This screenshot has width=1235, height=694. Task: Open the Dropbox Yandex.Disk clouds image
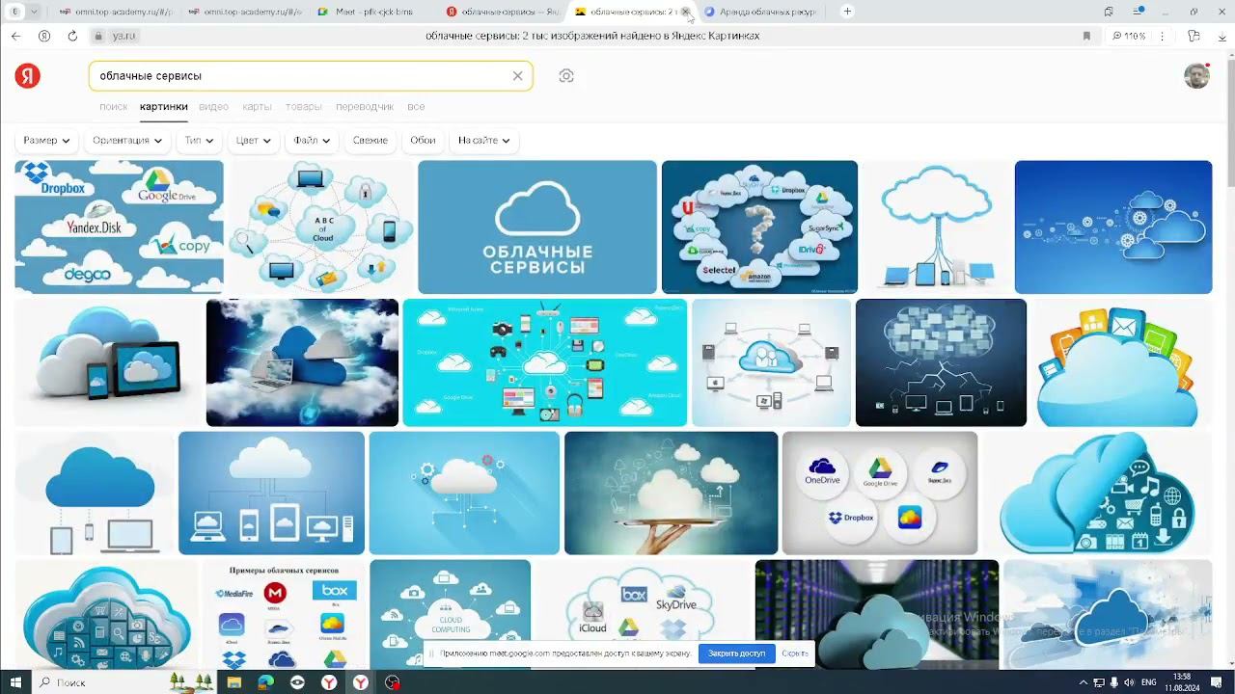(119, 227)
